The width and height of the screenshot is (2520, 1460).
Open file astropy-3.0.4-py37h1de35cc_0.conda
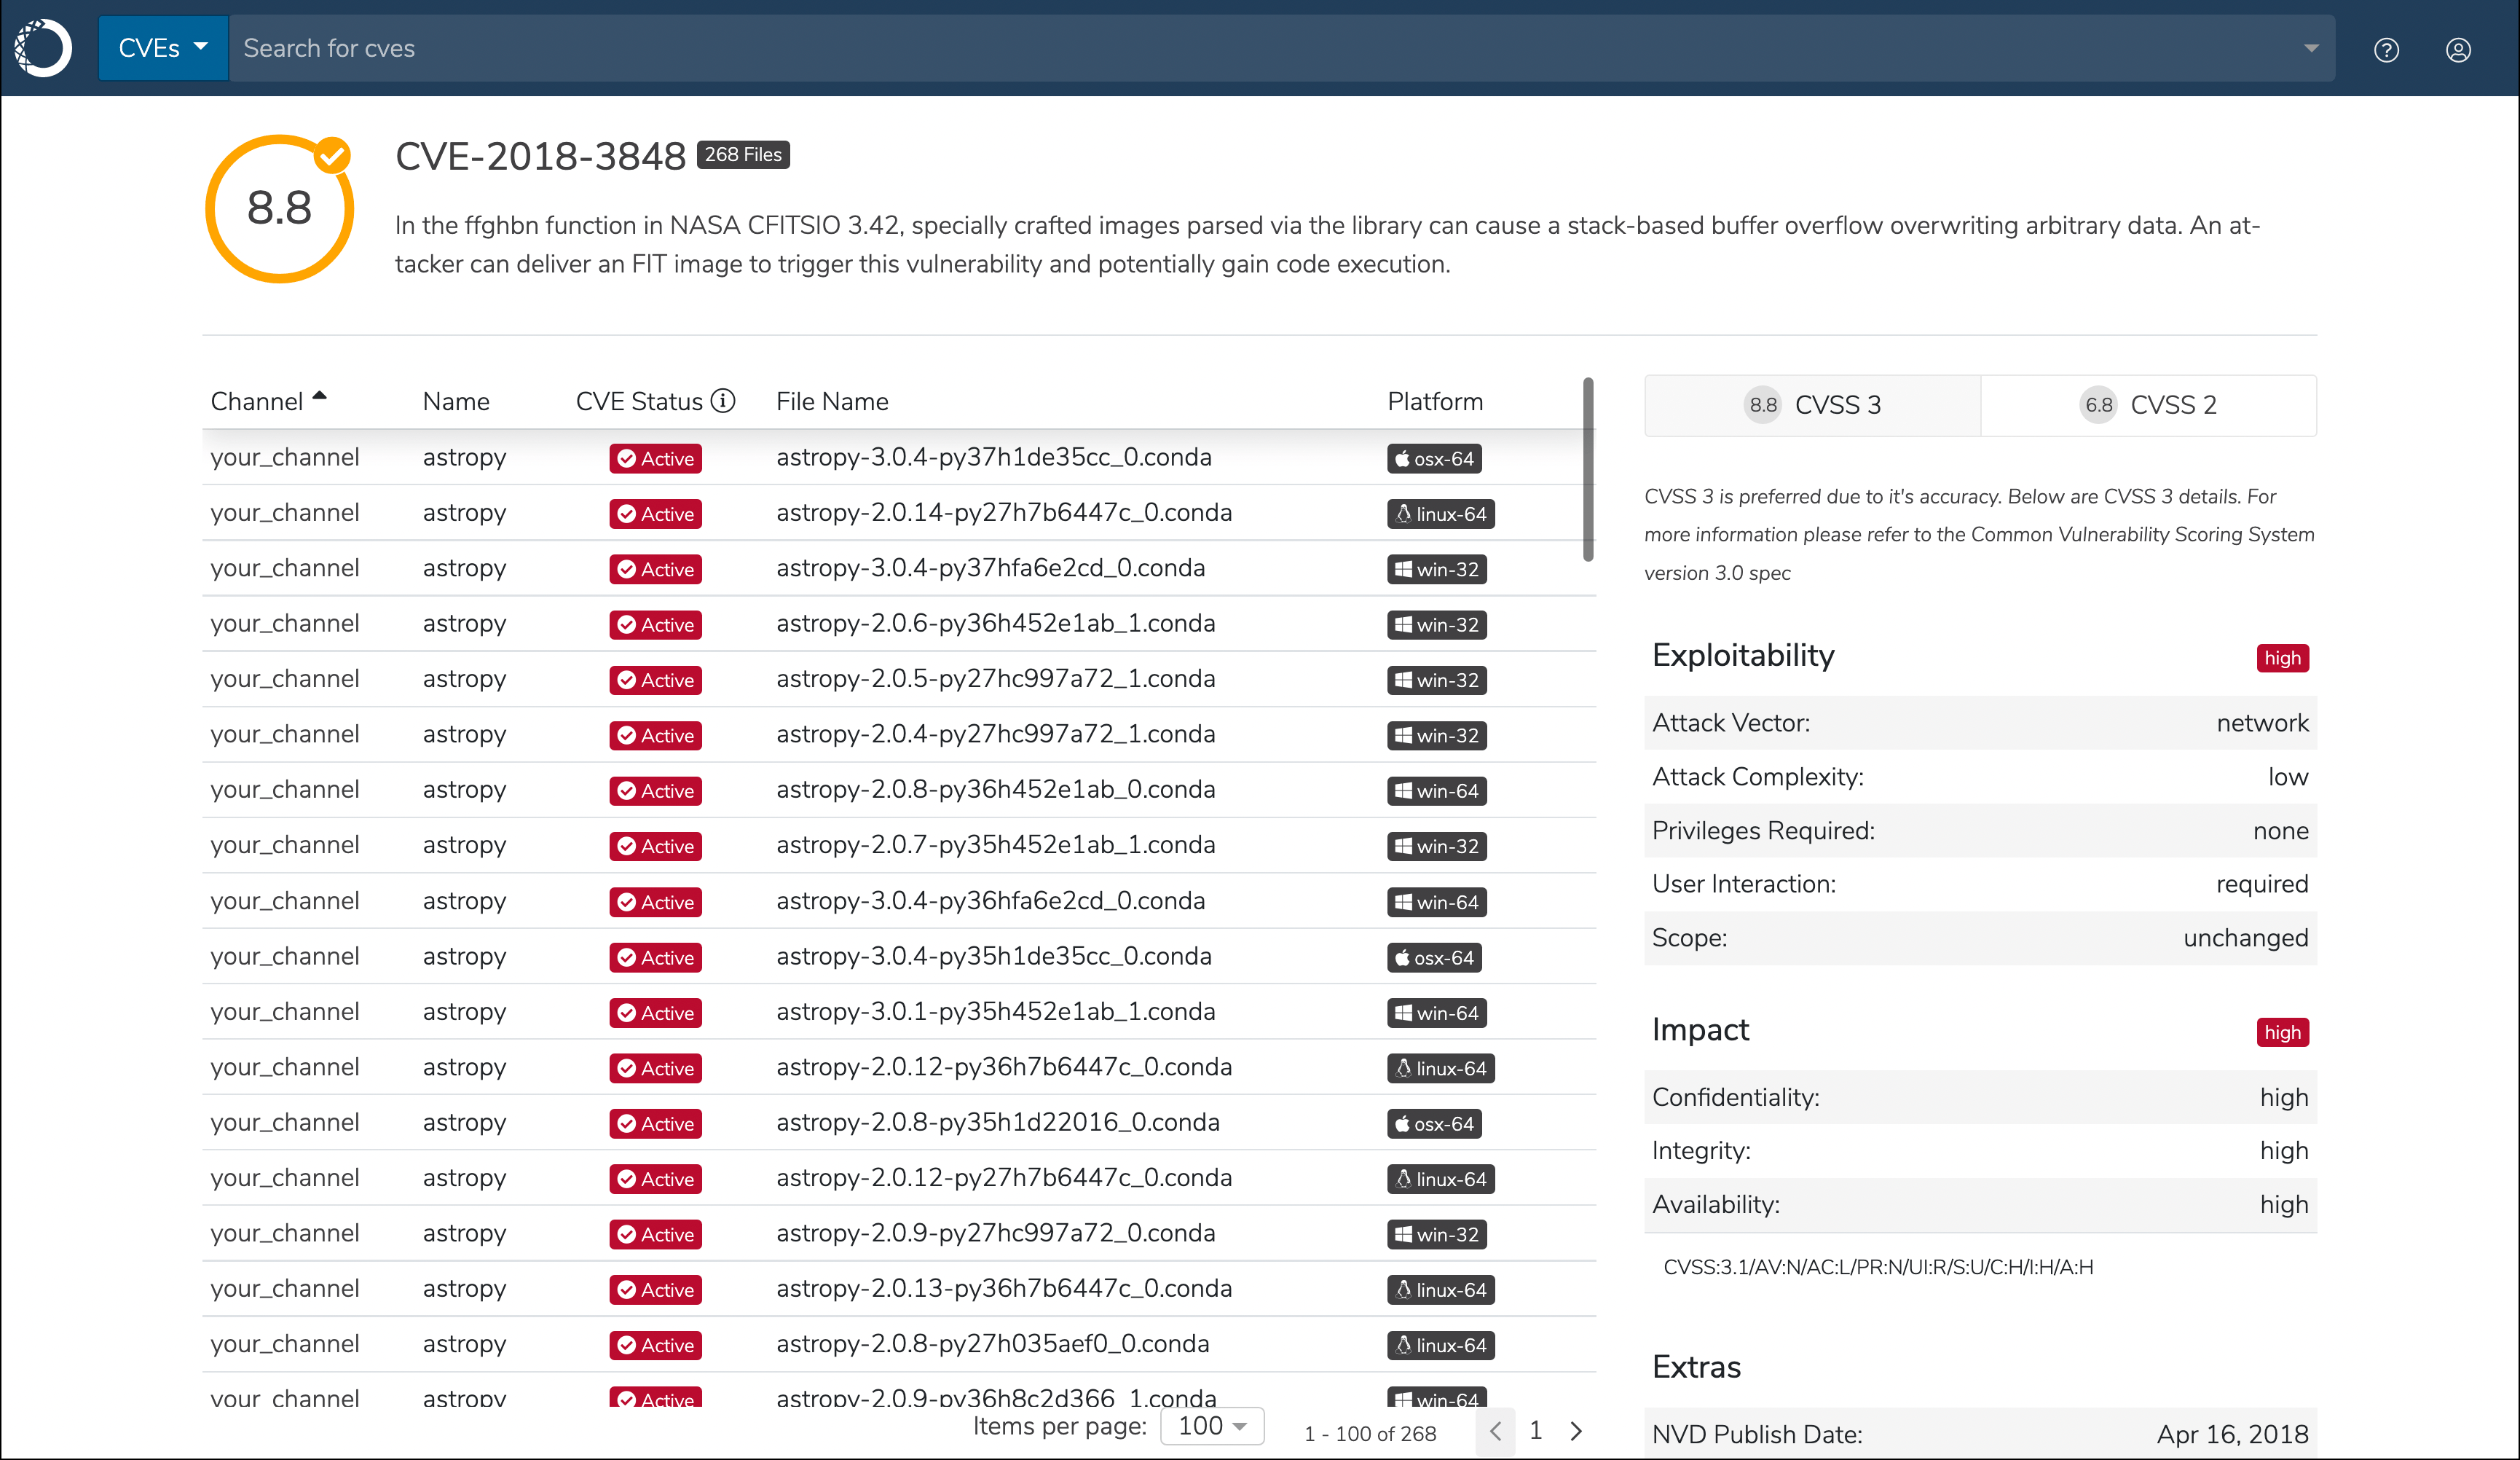[993, 457]
